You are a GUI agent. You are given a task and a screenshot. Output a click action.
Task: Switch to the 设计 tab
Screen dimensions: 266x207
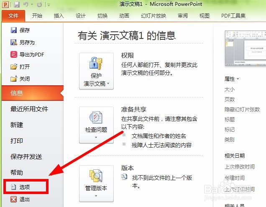point(80,16)
